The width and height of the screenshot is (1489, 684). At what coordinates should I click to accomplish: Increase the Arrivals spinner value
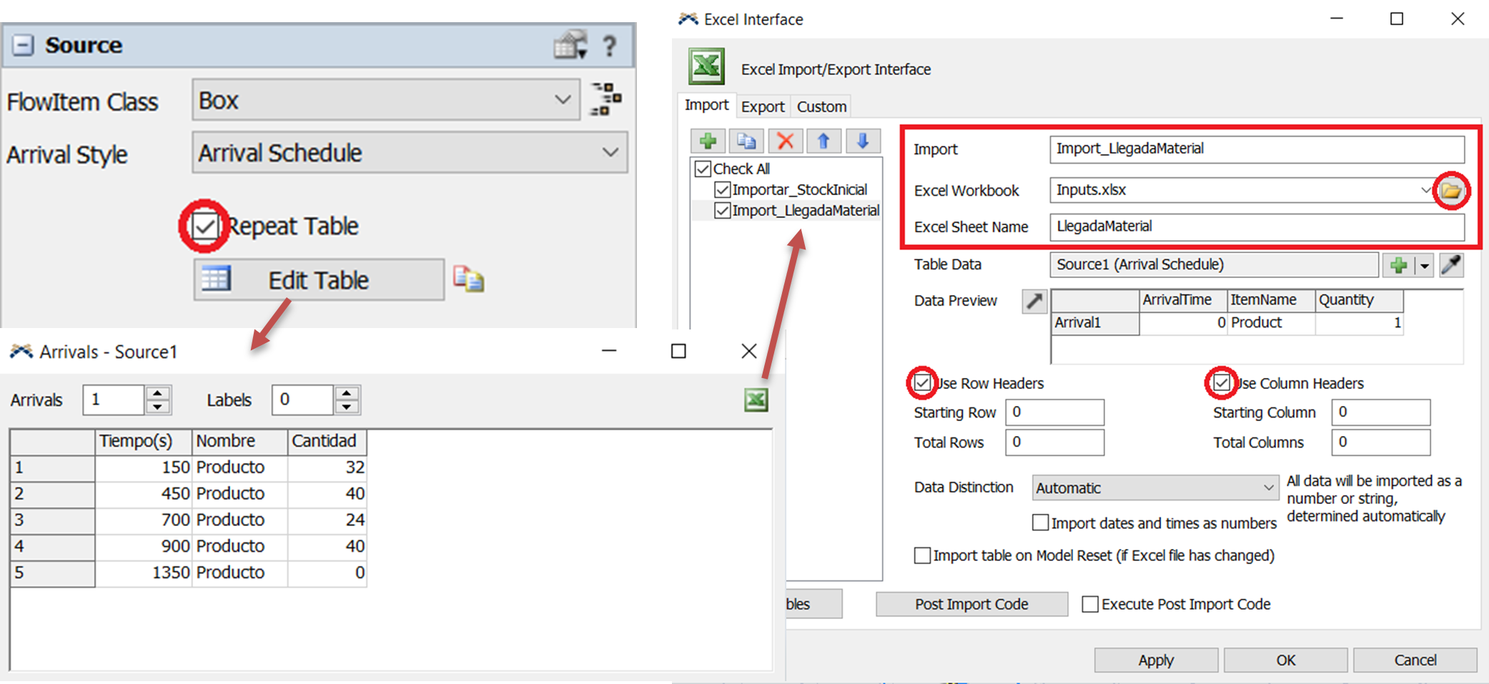click(x=157, y=392)
